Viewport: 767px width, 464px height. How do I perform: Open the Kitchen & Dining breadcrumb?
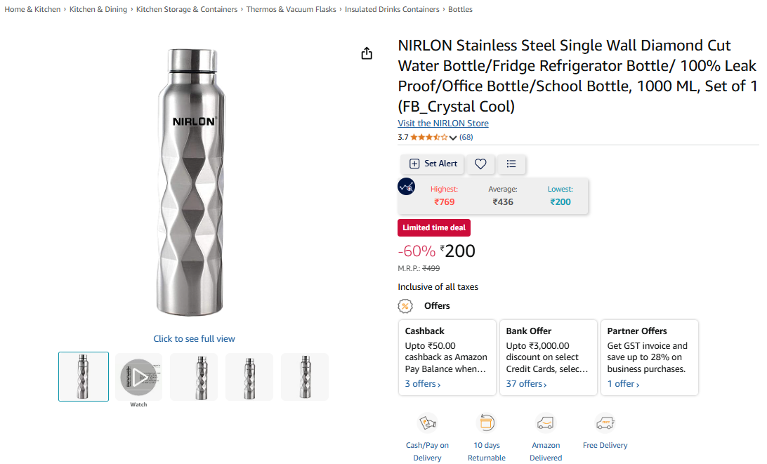(x=98, y=9)
